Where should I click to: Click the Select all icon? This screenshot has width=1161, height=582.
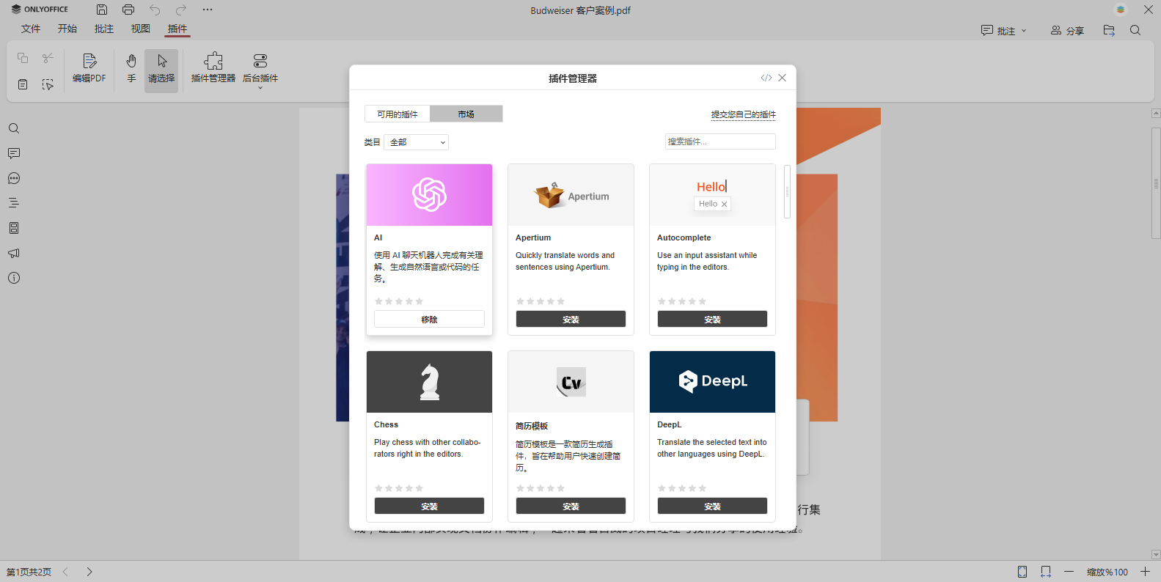click(x=48, y=84)
